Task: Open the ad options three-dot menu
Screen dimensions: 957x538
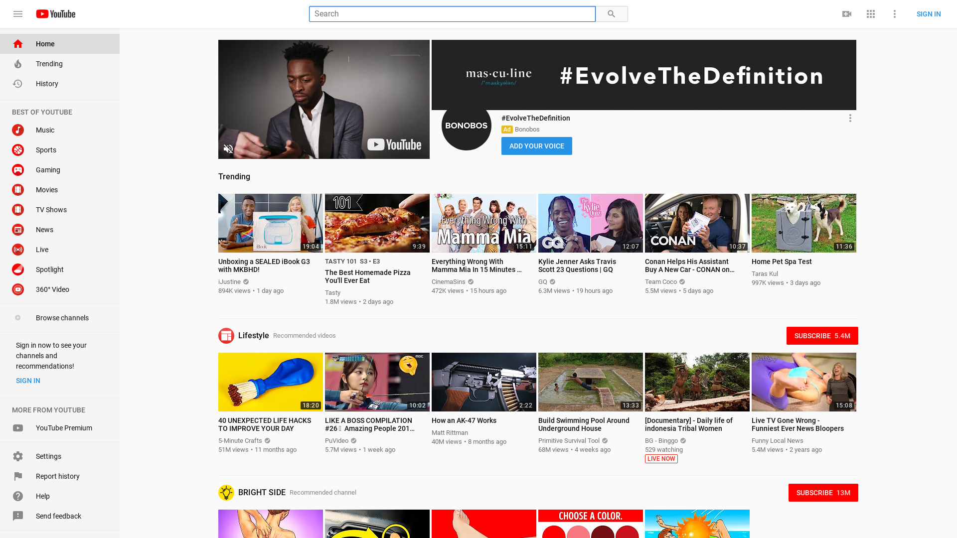Action: point(850,118)
